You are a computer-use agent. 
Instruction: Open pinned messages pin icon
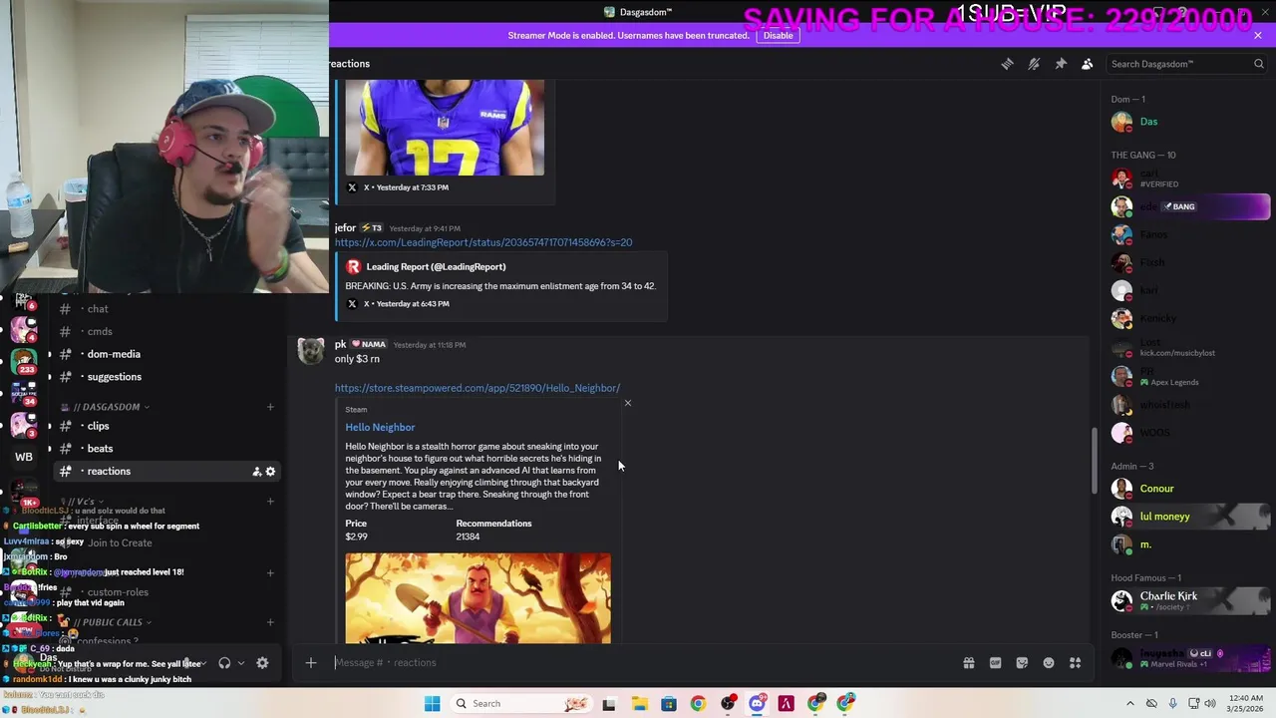click(1061, 64)
